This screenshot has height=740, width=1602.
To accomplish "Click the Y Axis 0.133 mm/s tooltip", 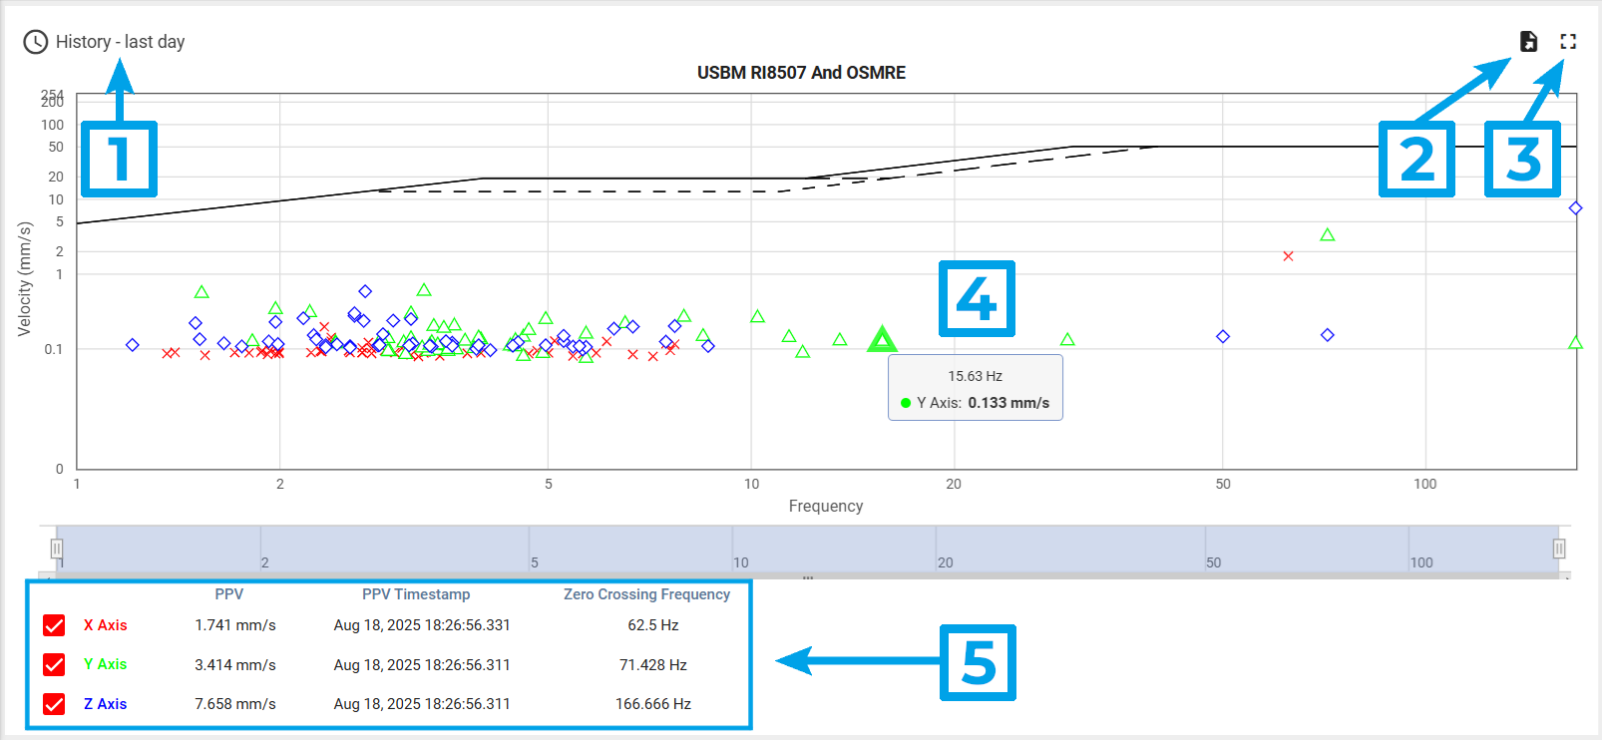I will [975, 390].
